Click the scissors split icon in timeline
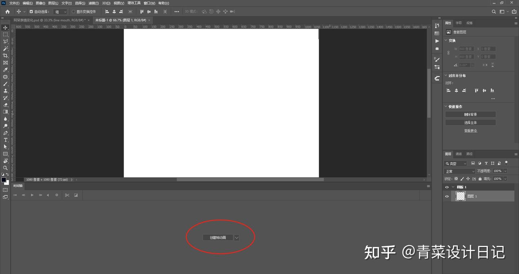Viewport: 519px width, 274px height. [67, 195]
